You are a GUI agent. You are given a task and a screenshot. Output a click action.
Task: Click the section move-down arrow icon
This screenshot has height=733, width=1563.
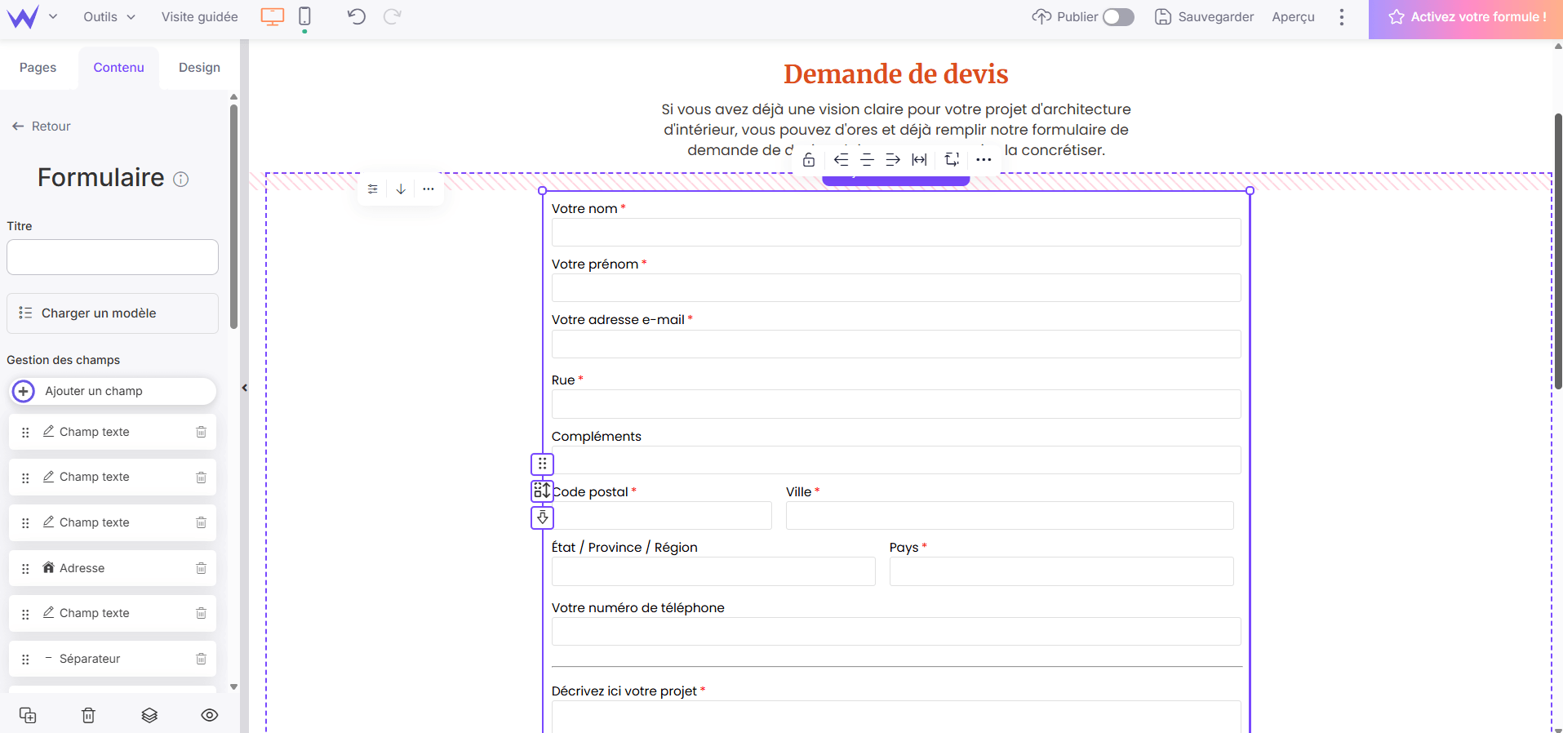(401, 189)
